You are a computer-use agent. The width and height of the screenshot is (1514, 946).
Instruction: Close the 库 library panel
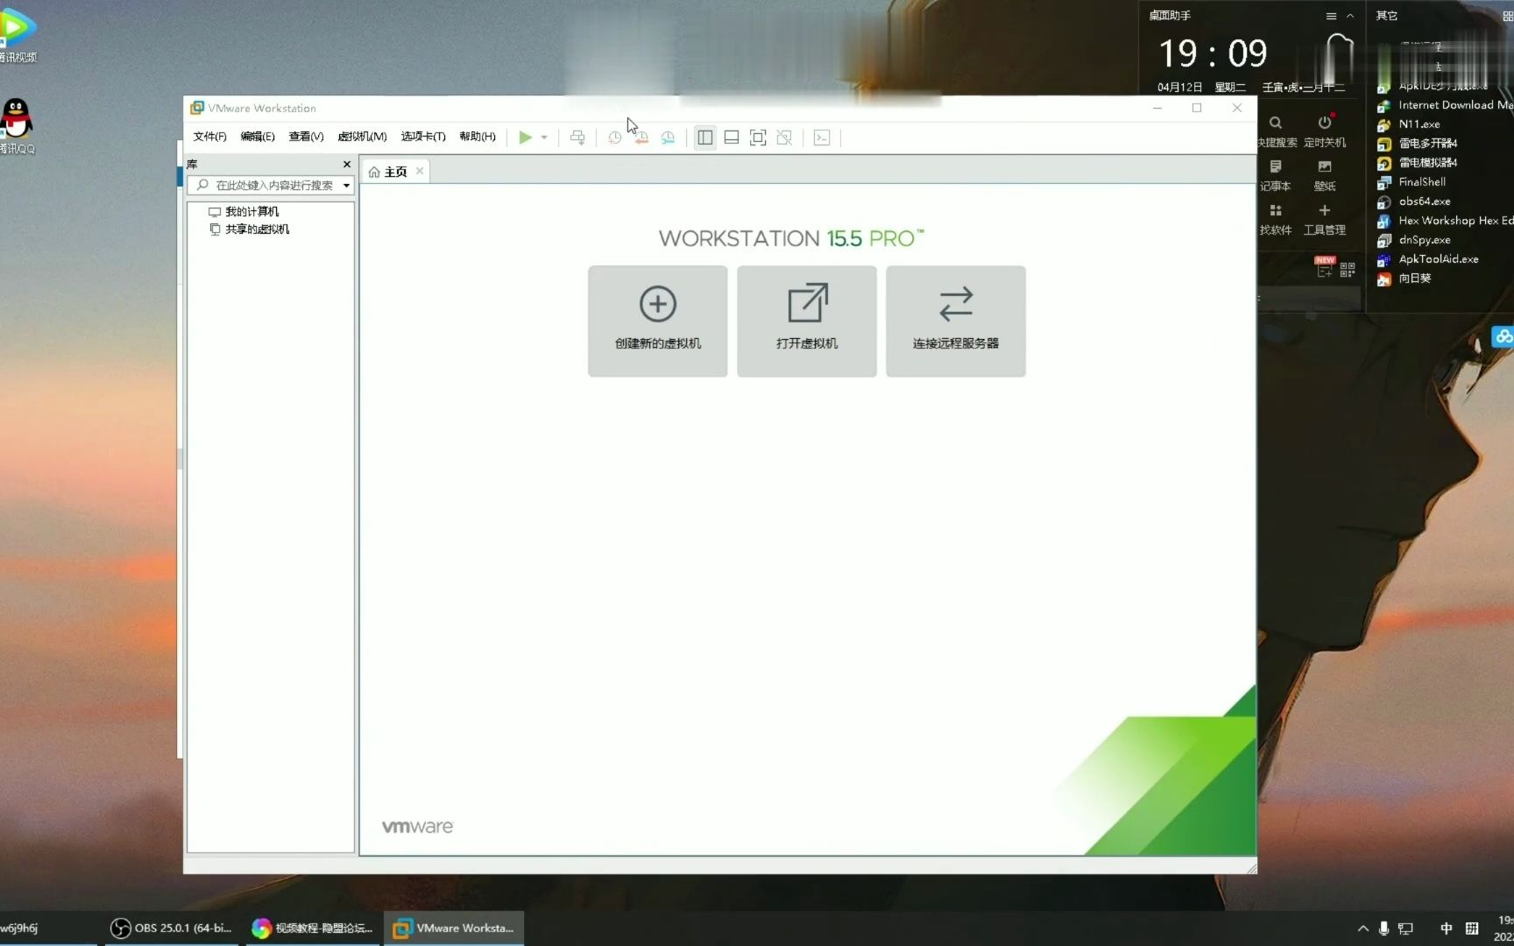click(347, 164)
